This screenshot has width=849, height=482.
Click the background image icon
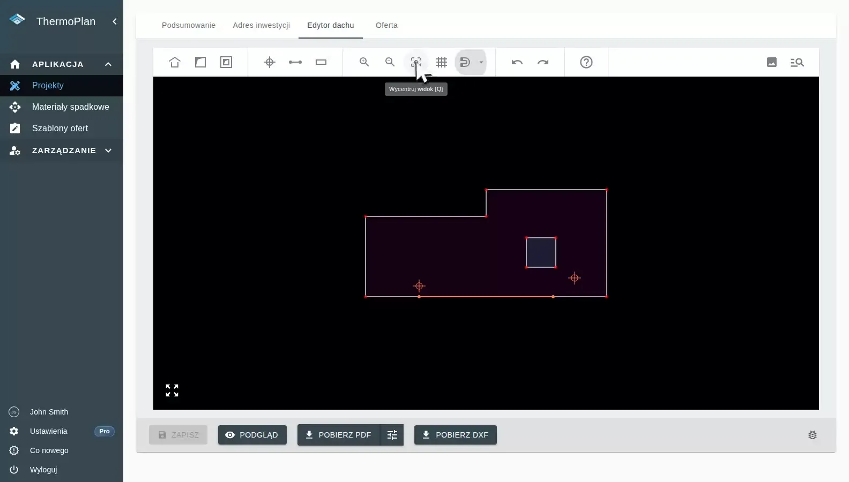click(x=772, y=62)
